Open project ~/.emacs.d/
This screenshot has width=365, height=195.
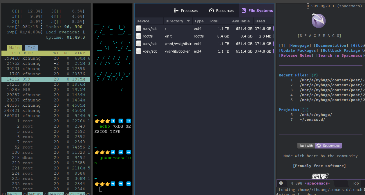312,119
